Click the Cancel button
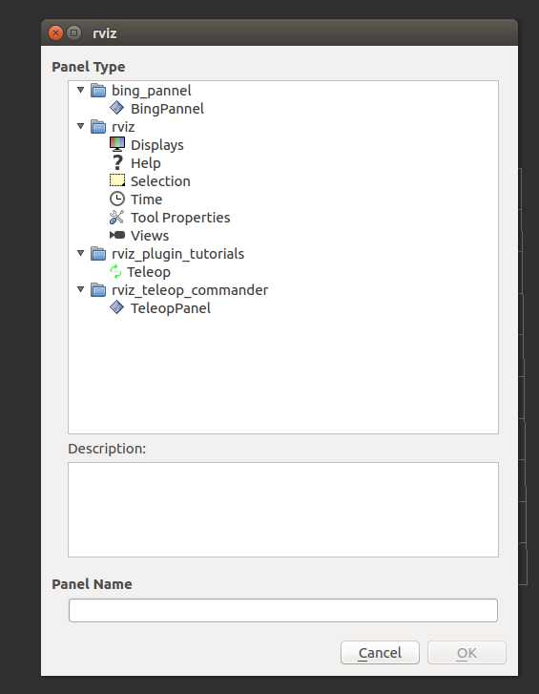The height and width of the screenshot is (694, 539). [380, 652]
